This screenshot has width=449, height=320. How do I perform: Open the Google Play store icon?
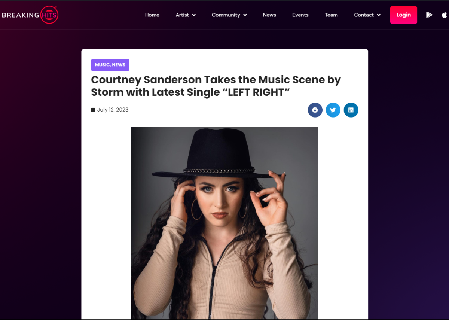click(x=429, y=15)
